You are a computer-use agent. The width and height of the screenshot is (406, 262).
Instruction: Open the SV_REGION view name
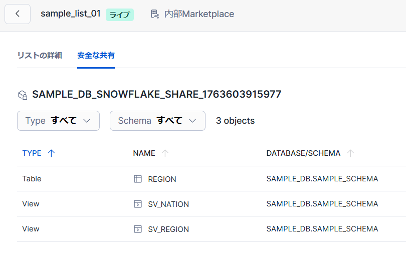coord(168,229)
